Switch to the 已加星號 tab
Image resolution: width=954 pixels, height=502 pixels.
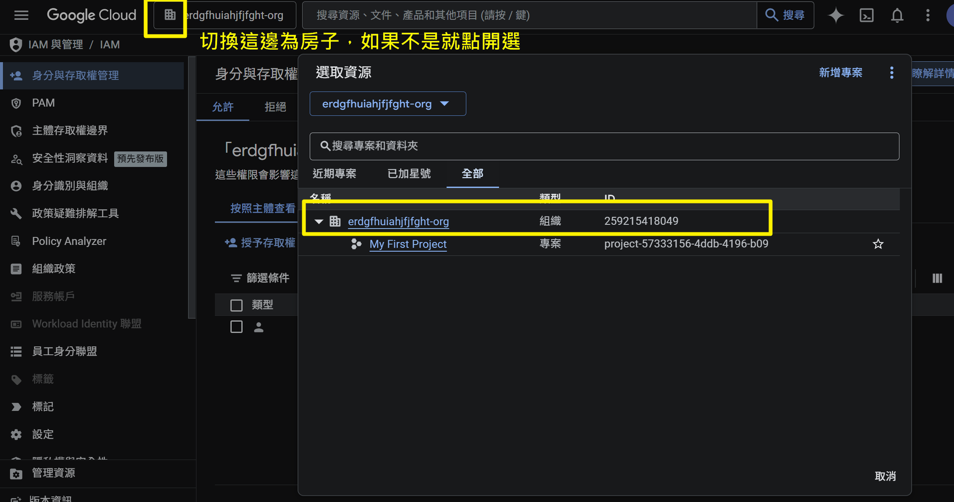[409, 174]
